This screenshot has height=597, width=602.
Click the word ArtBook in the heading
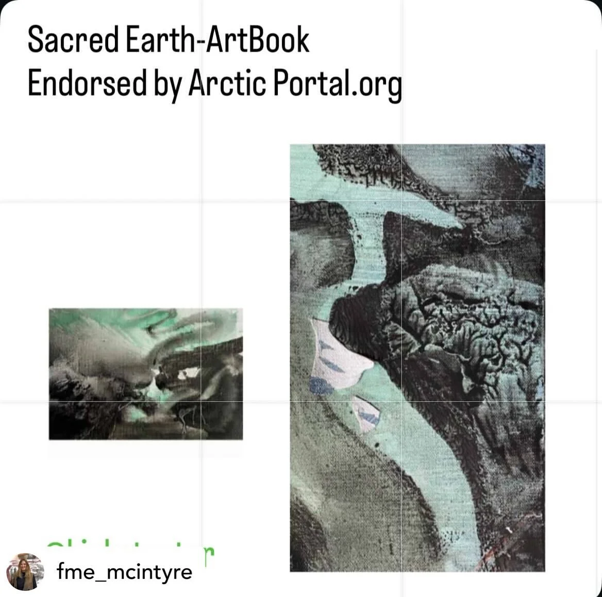click(x=258, y=40)
